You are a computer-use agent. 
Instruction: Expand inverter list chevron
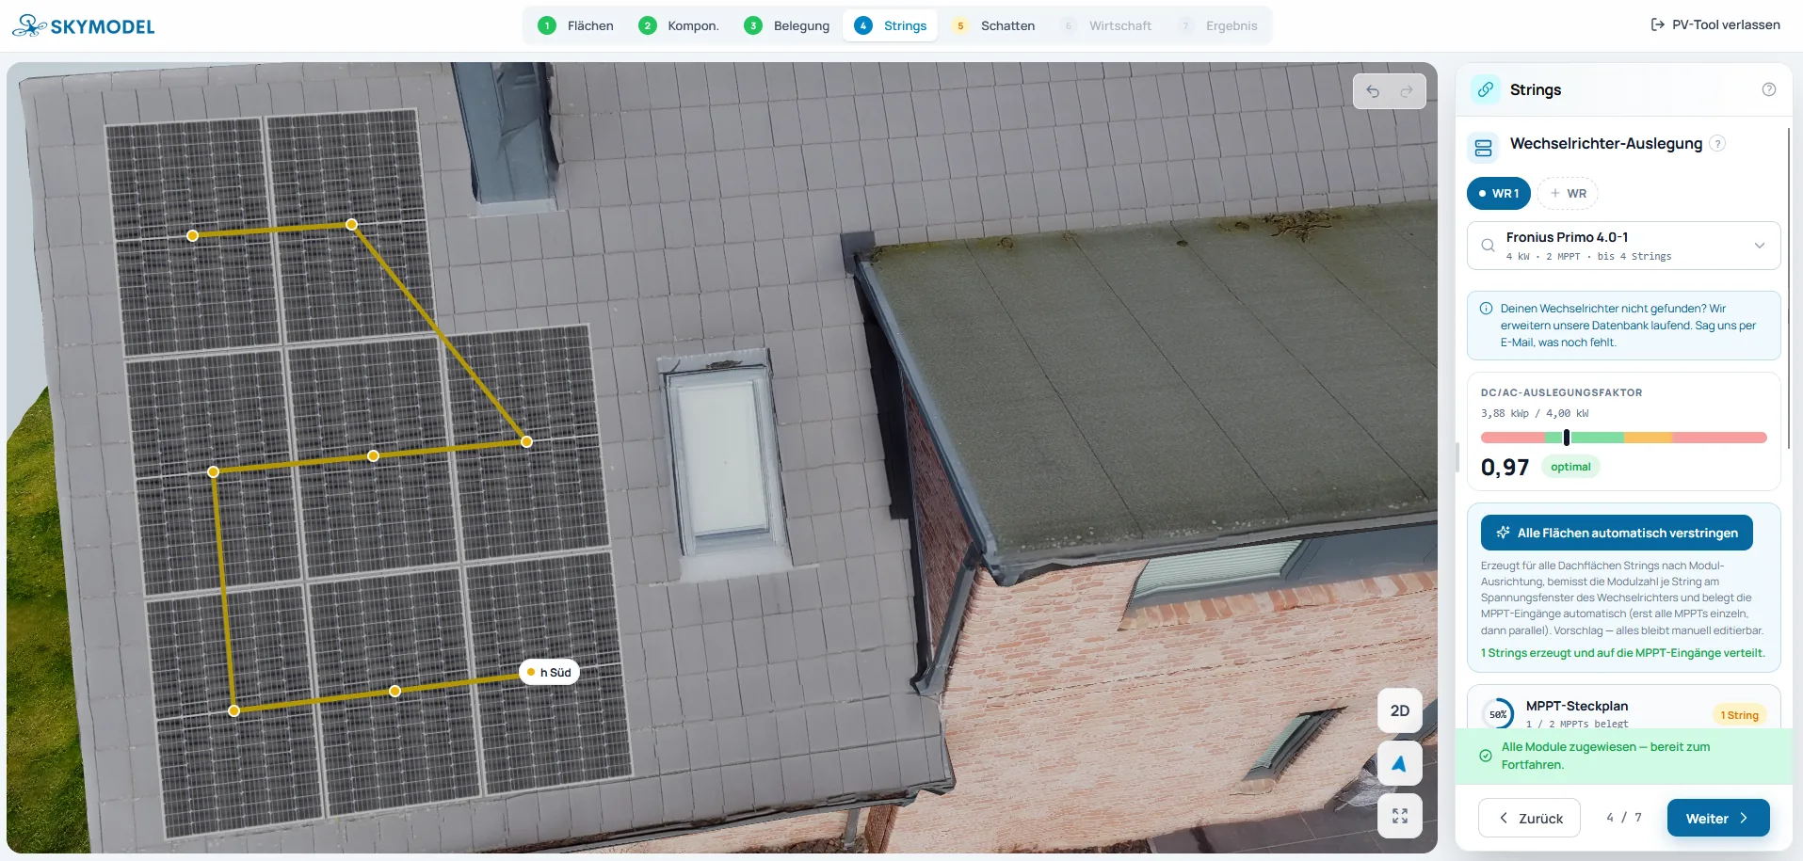pyautogui.click(x=1760, y=246)
